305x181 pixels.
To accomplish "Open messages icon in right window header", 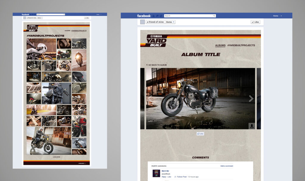I will click(157, 16).
